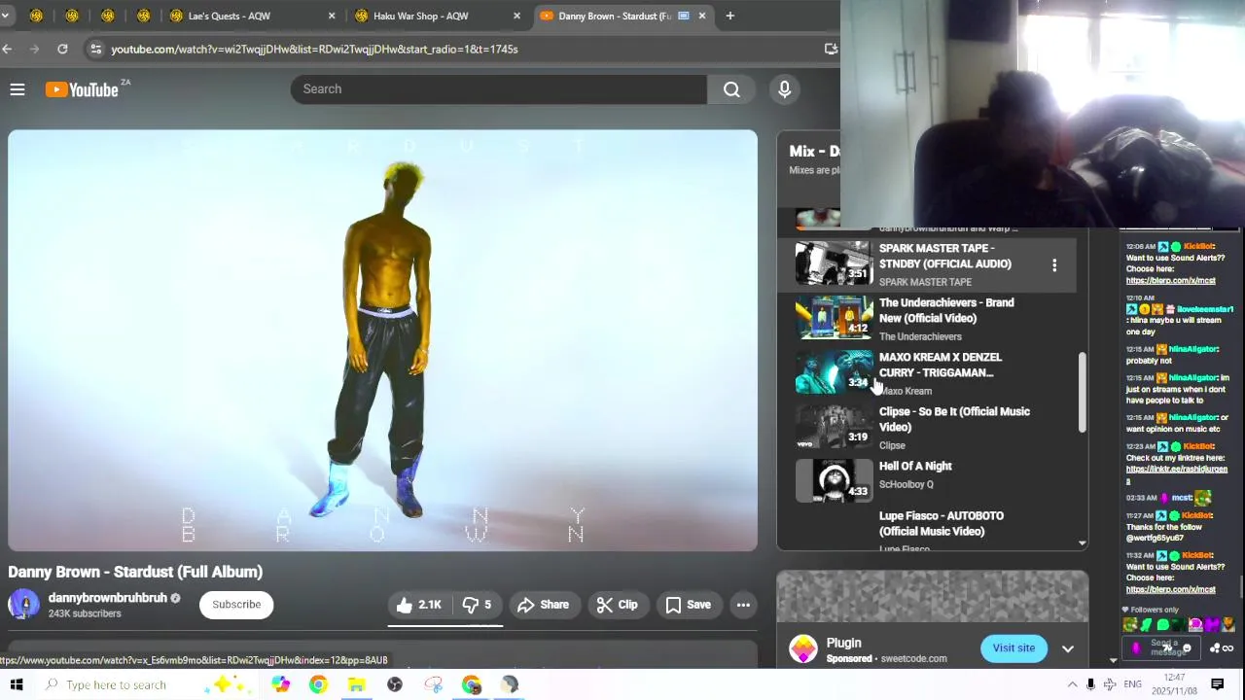The image size is (1245, 700).
Task: Open Lupe Fiasco - AUTOBOTO video
Action: click(x=942, y=523)
